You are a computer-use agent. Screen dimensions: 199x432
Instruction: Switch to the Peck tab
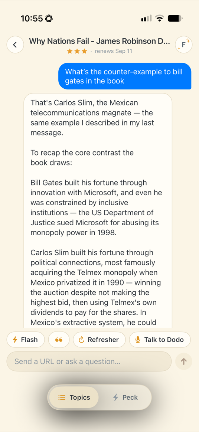pos(125,397)
